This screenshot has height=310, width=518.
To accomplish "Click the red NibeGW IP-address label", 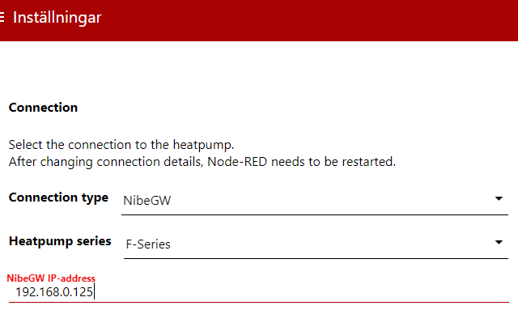I will point(51,278).
